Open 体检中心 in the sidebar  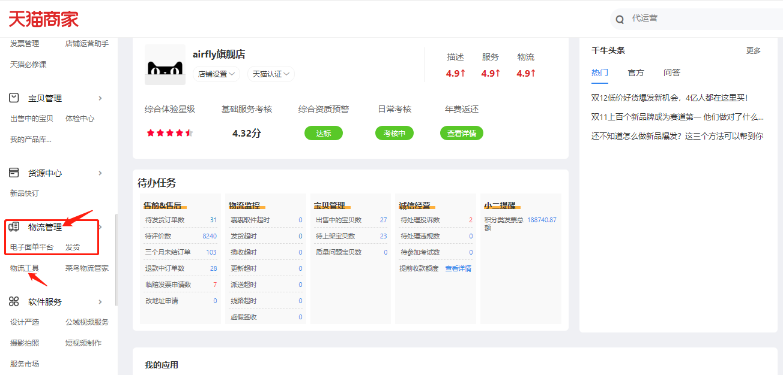pos(80,119)
